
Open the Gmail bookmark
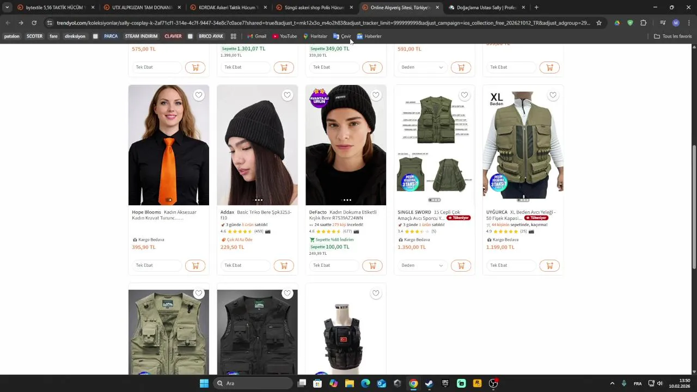tap(256, 36)
